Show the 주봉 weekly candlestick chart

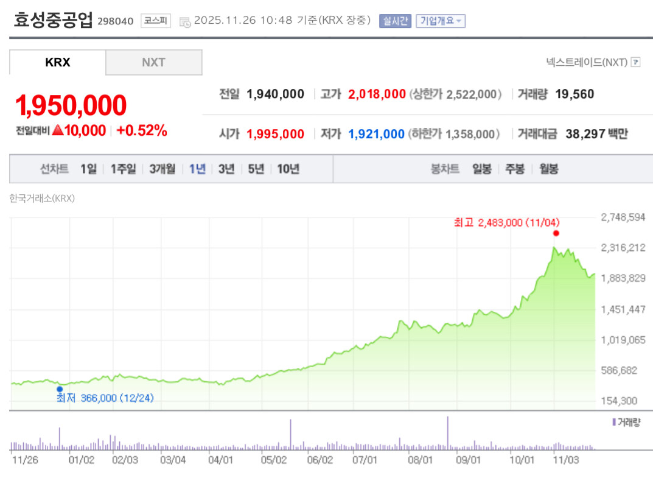515,169
